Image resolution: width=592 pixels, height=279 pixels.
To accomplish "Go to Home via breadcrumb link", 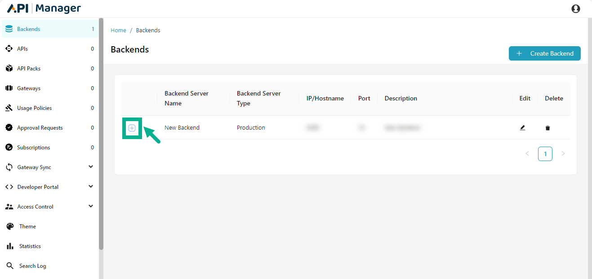I will [x=118, y=31].
